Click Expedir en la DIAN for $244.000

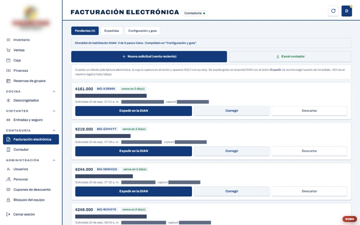[133, 191]
